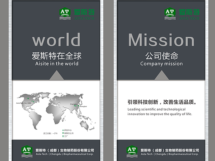Click the '员工总数：~276' employee count
This screenshot has width=215, height=161.
(50, 133)
